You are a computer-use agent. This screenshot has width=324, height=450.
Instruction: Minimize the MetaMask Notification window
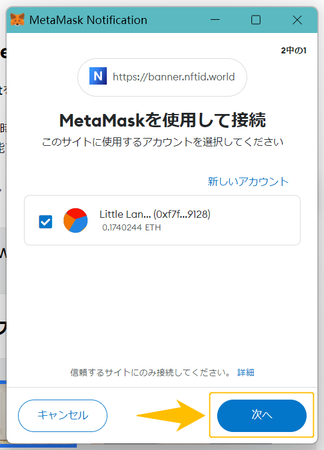coord(215,20)
